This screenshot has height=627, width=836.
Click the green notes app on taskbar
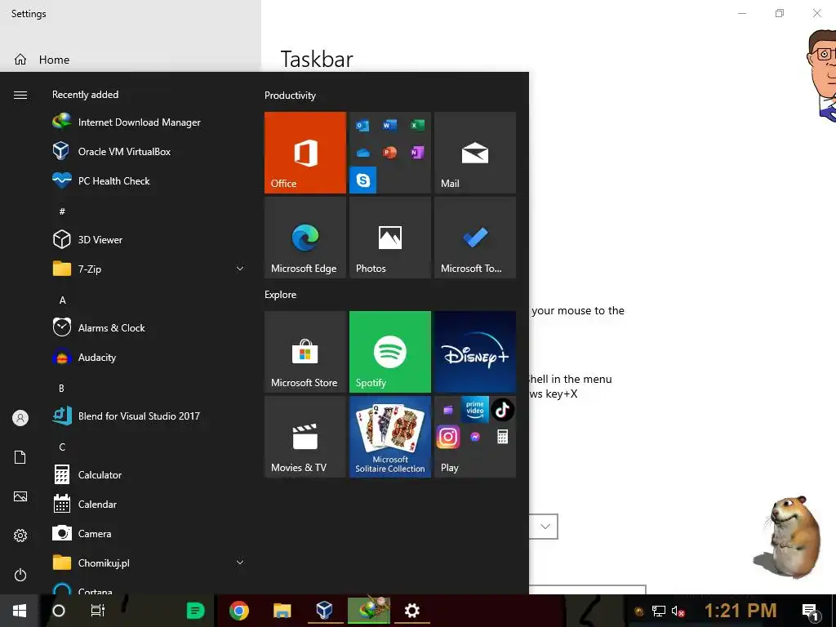pos(196,611)
